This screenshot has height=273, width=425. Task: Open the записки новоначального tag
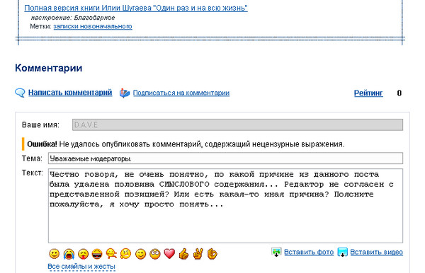93,26
